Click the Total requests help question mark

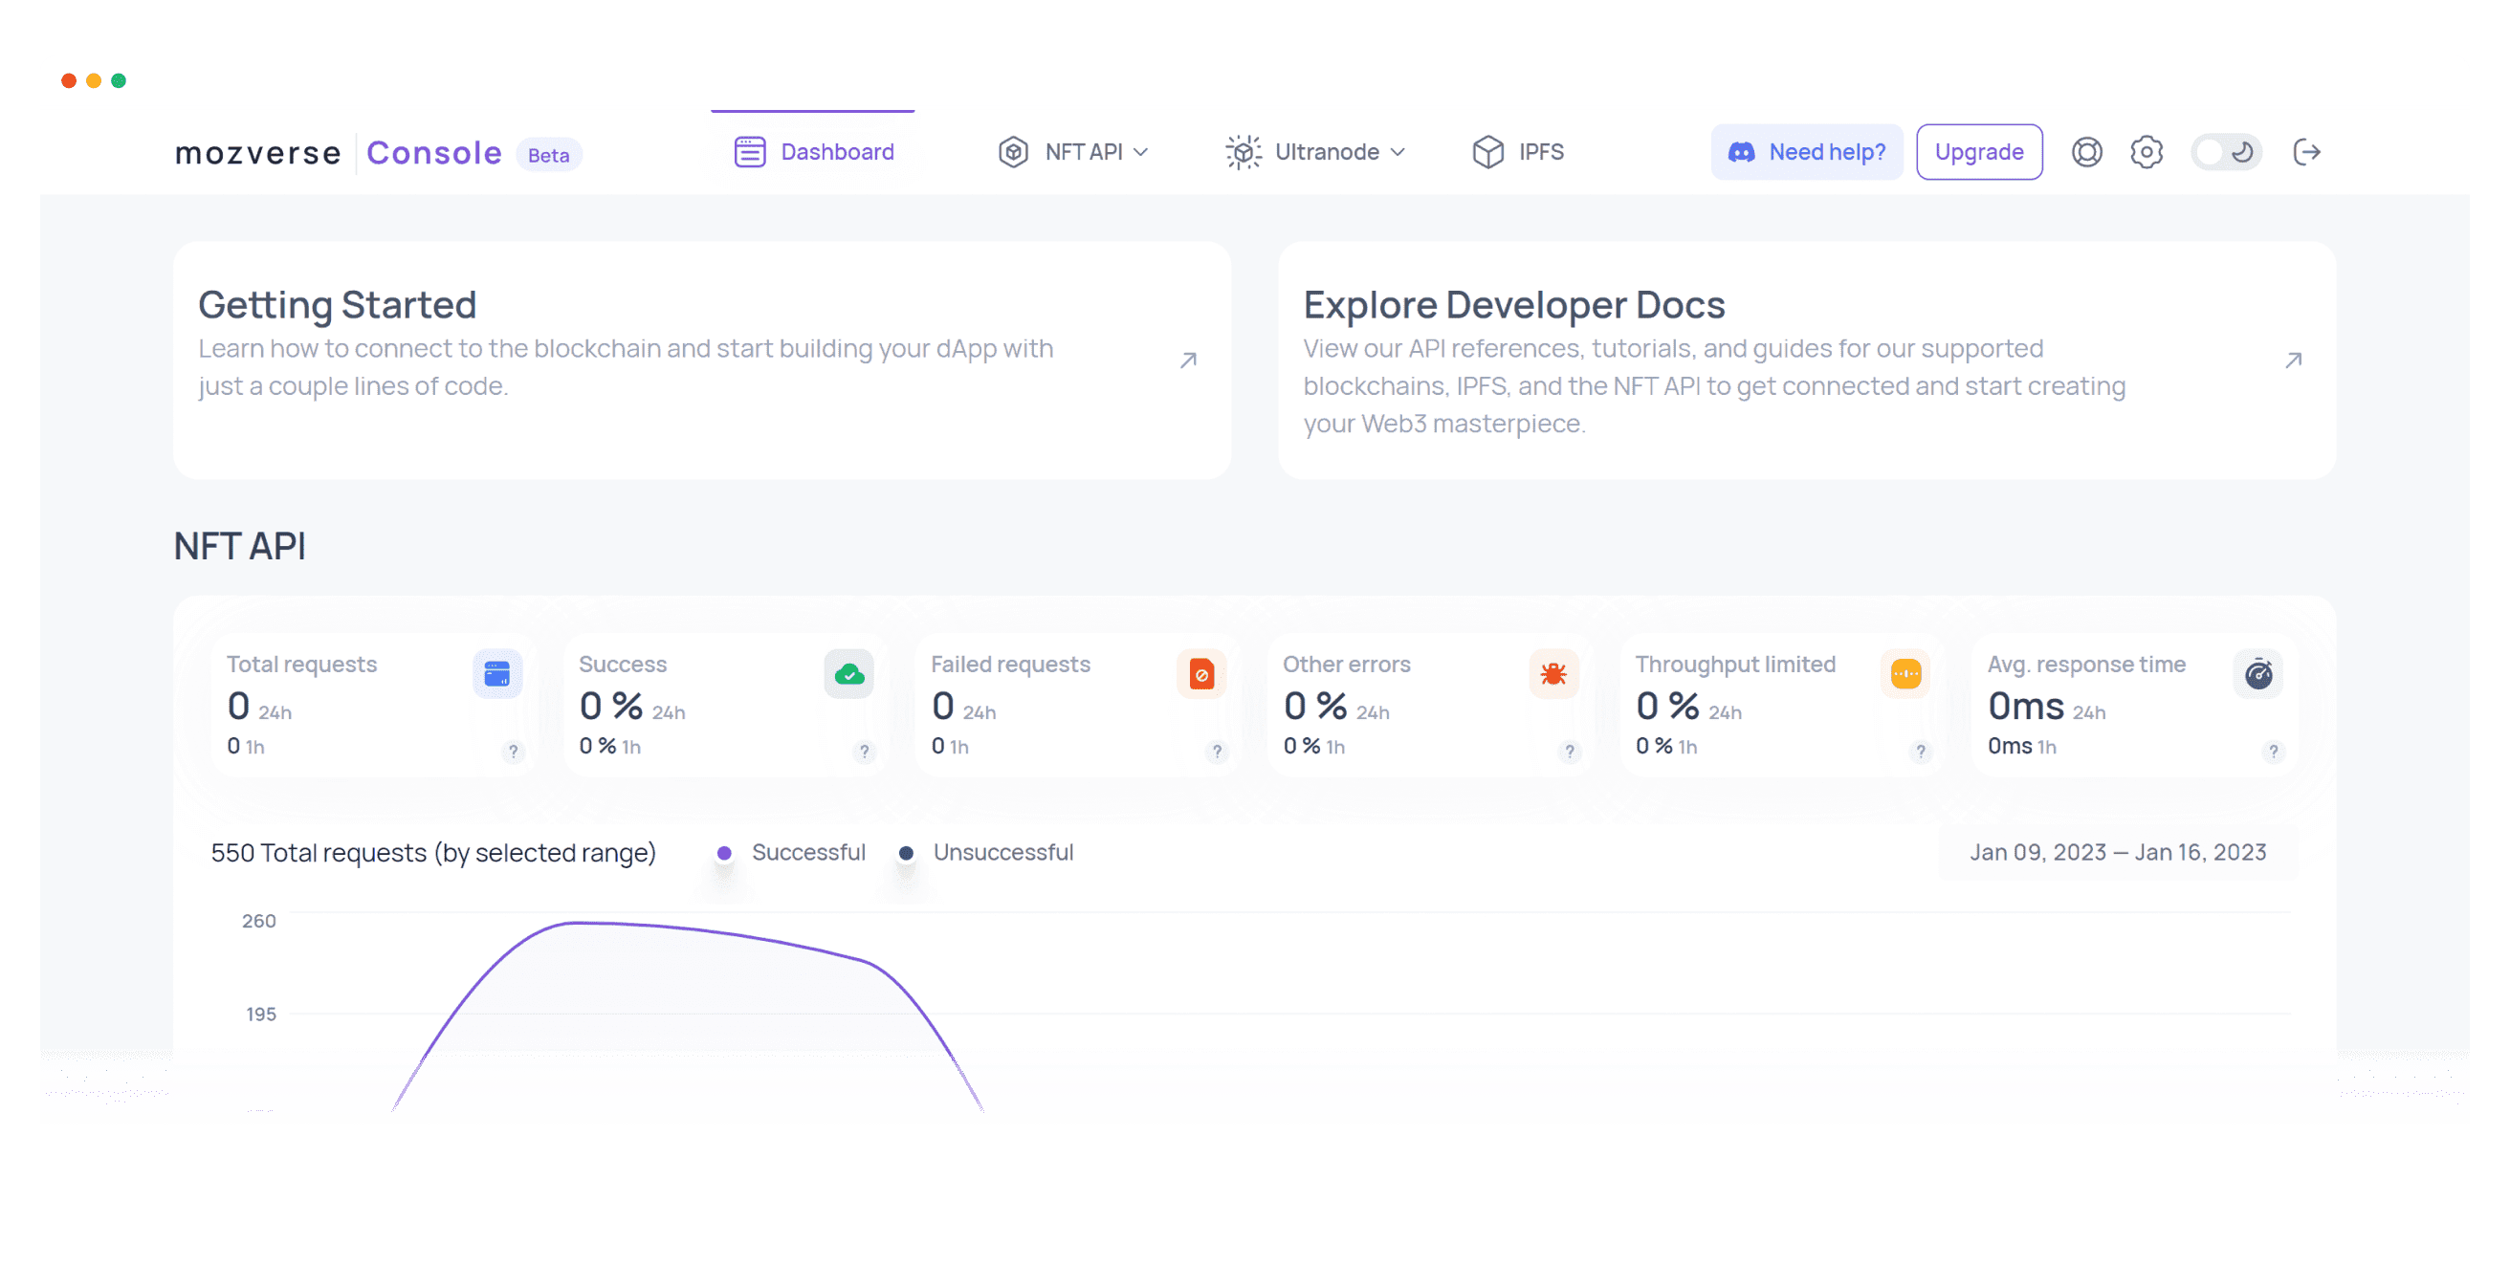click(x=514, y=752)
